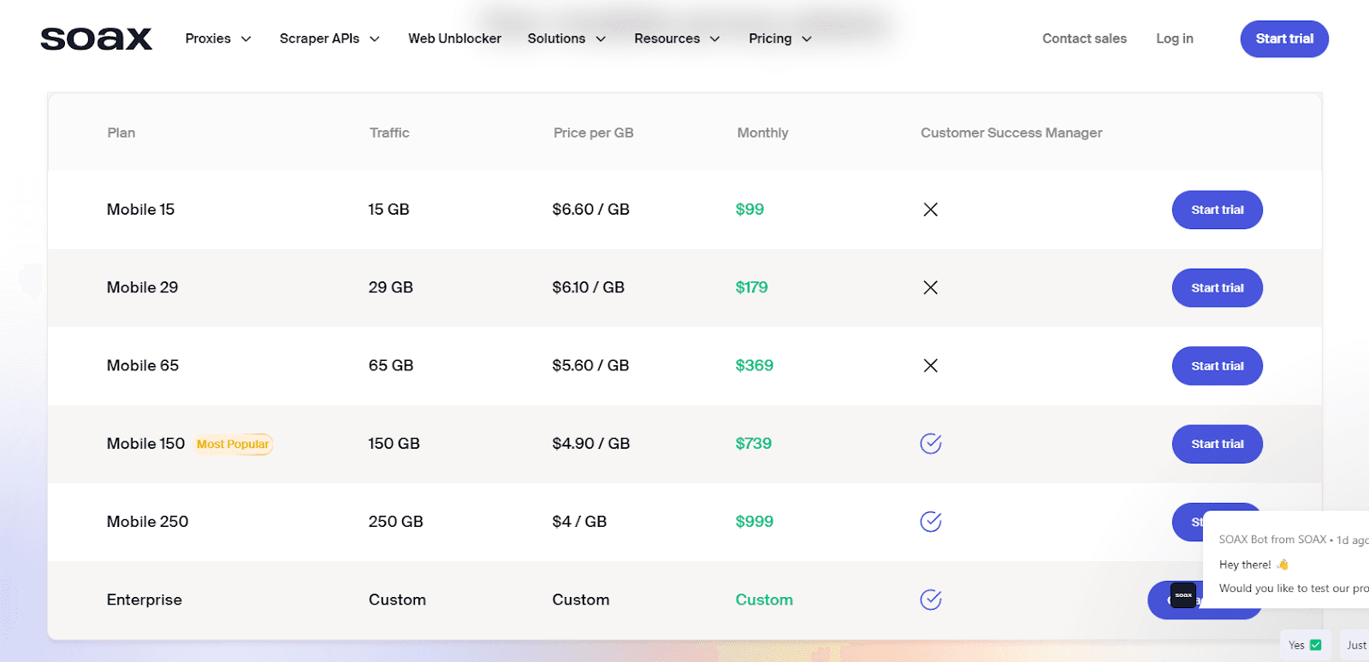Start trial for the Mobile 15 plan

pos(1217,210)
